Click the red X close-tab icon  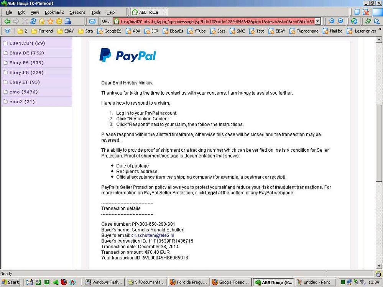(366, 12)
